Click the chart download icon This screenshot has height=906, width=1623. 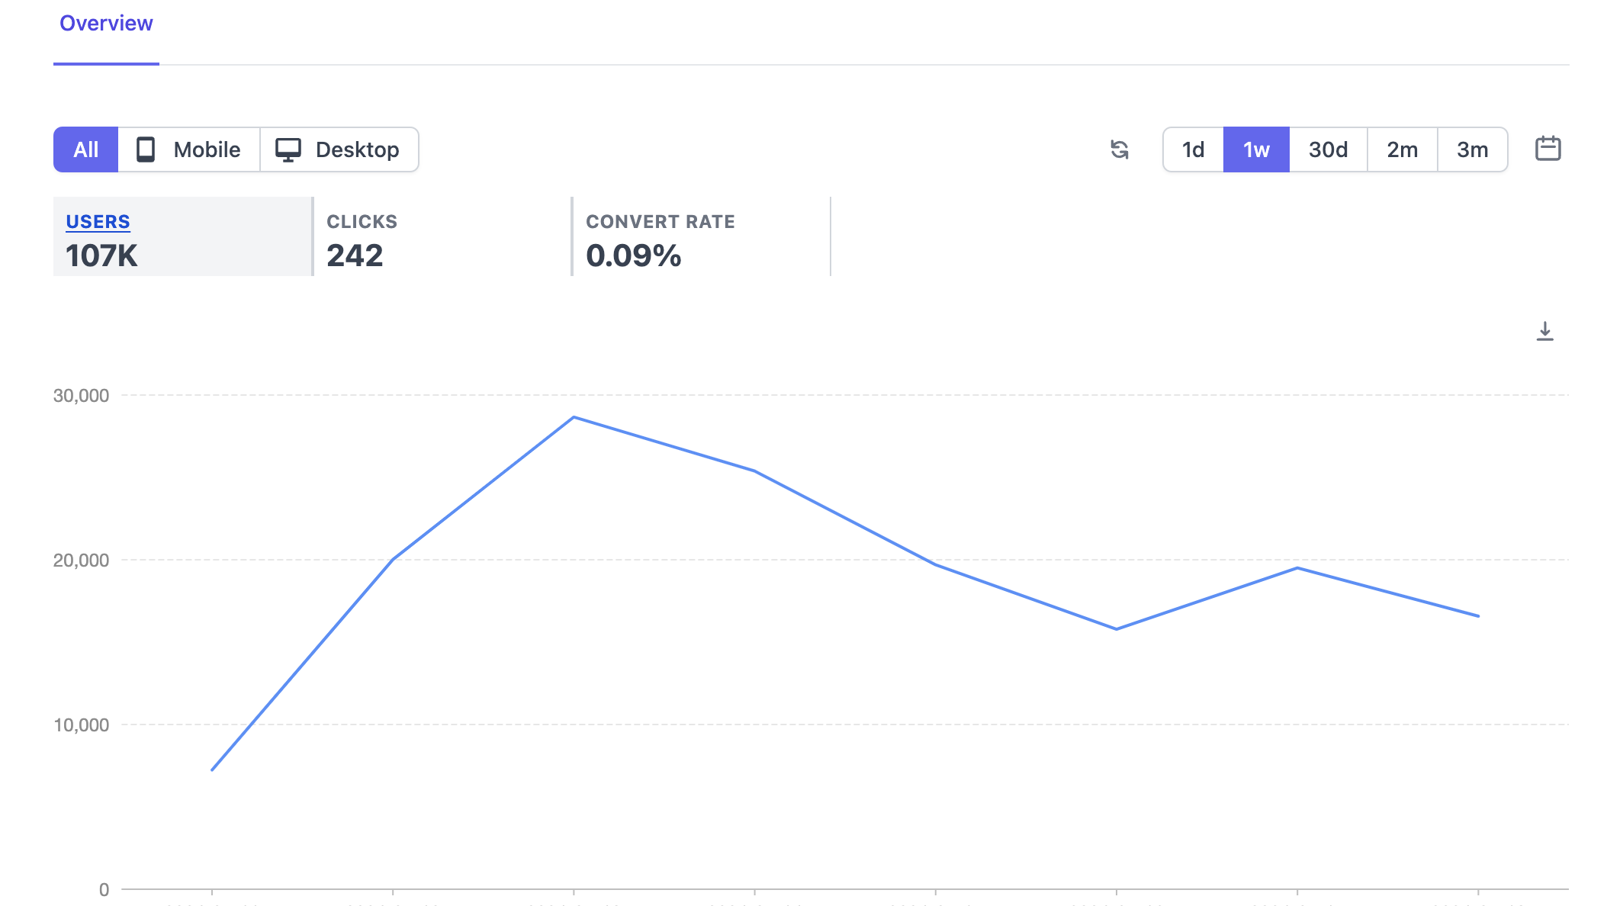click(1545, 332)
